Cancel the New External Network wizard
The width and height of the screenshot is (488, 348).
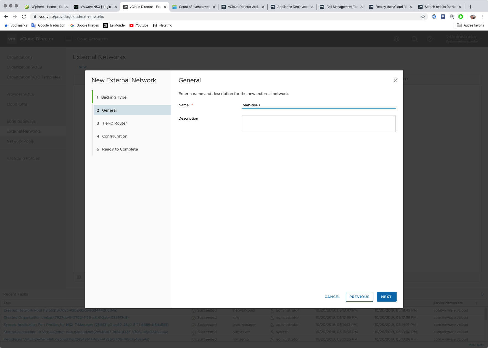[x=332, y=297]
